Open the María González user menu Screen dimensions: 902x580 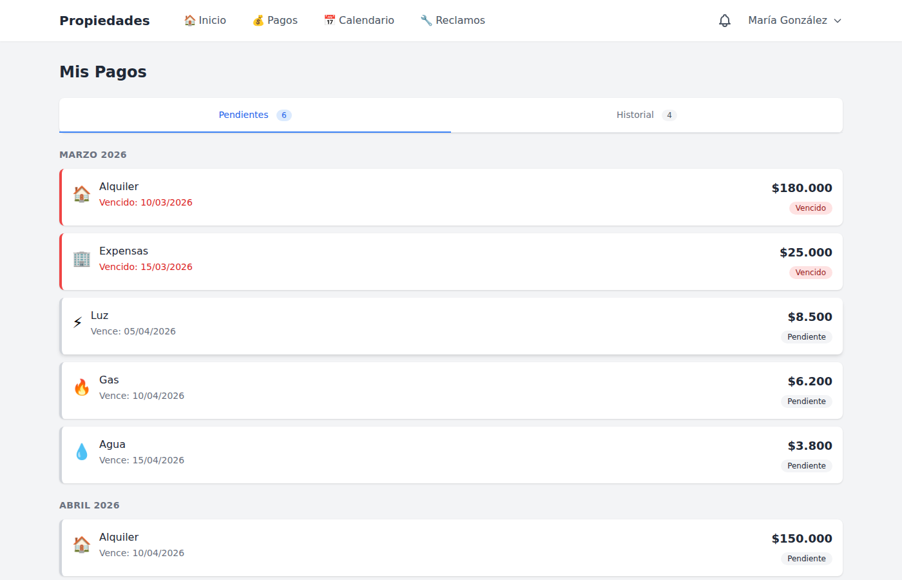point(787,21)
